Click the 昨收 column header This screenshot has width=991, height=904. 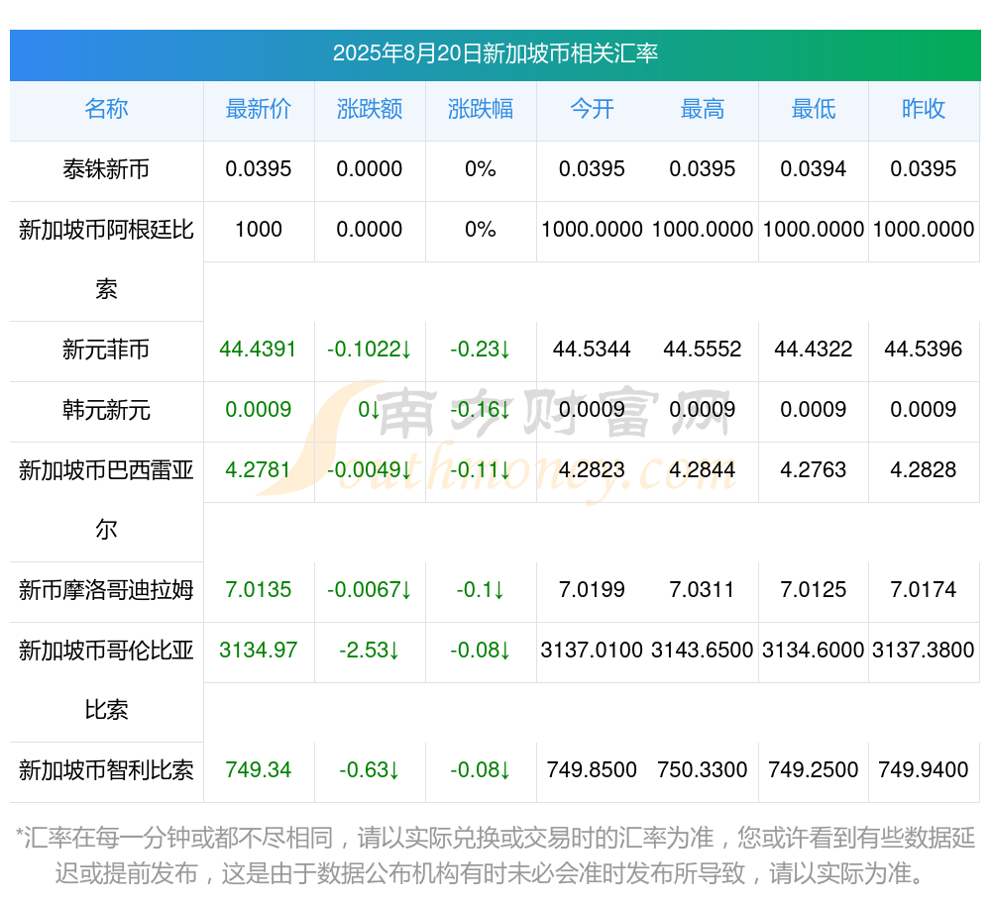(x=924, y=109)
